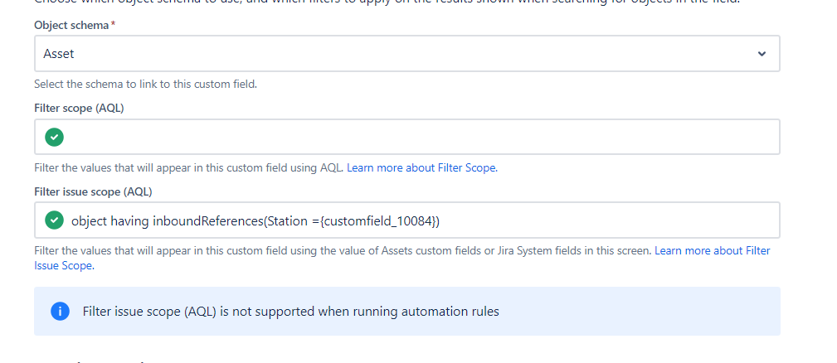Screen dimensions: 837x363
Task: Click green check icon in Filter scope field
Action: pyautogui.click(x=54, y=137)
